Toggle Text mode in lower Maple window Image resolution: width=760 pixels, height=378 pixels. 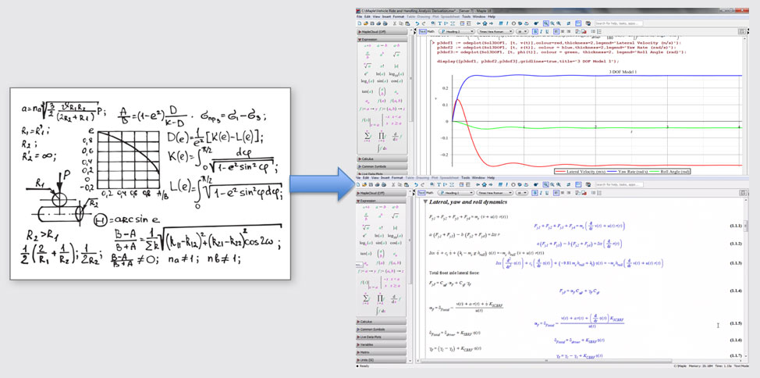click(422, 193)
